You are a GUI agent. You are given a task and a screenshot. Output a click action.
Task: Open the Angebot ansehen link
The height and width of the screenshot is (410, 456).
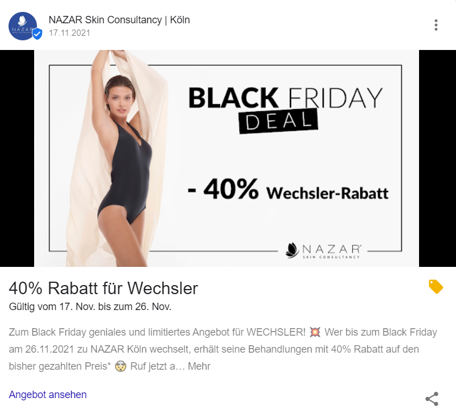(x=48, y=395)
